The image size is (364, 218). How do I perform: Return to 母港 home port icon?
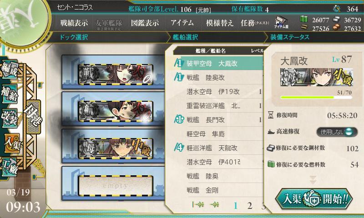point(34,117)
